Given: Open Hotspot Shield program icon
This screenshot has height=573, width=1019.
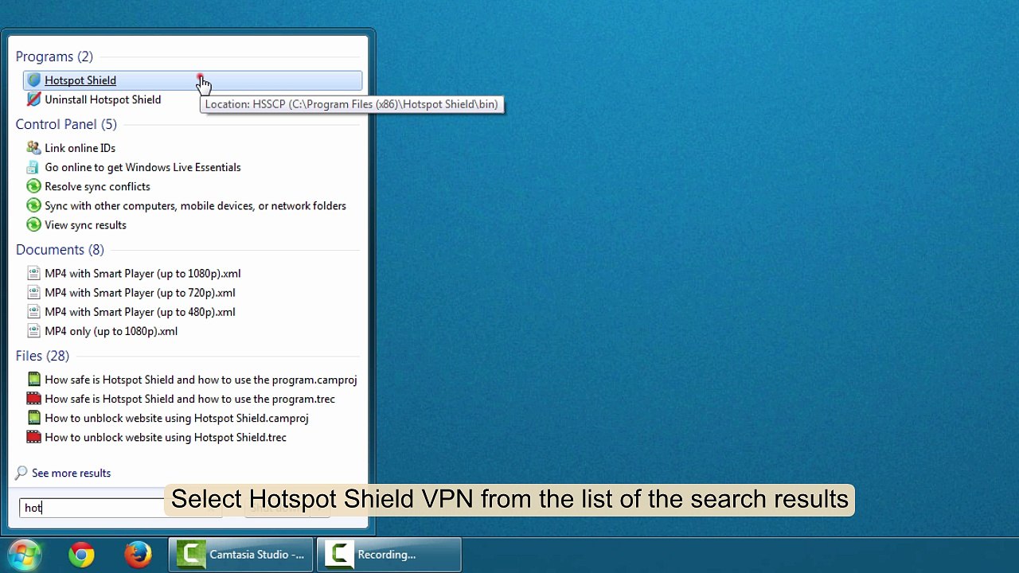Looking at the screenshot, I should pos(33,80).
